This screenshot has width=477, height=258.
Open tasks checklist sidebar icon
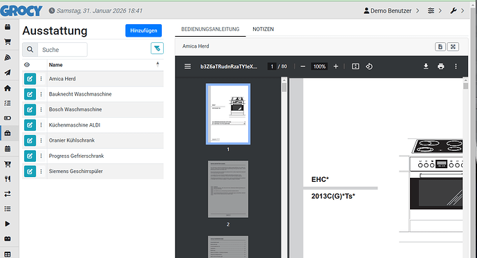tap(8, 103)
